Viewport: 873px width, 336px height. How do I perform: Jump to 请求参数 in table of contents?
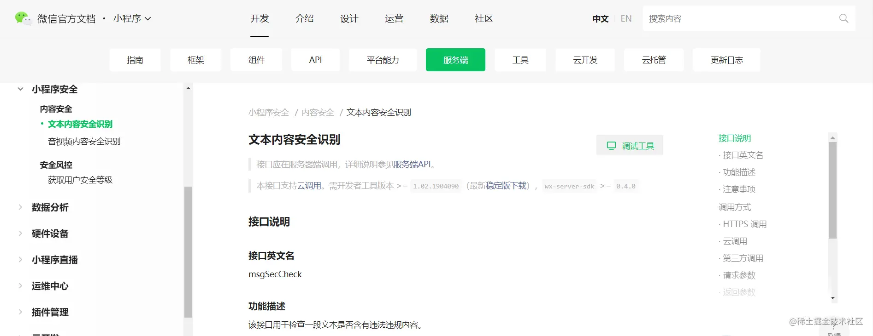739,275
